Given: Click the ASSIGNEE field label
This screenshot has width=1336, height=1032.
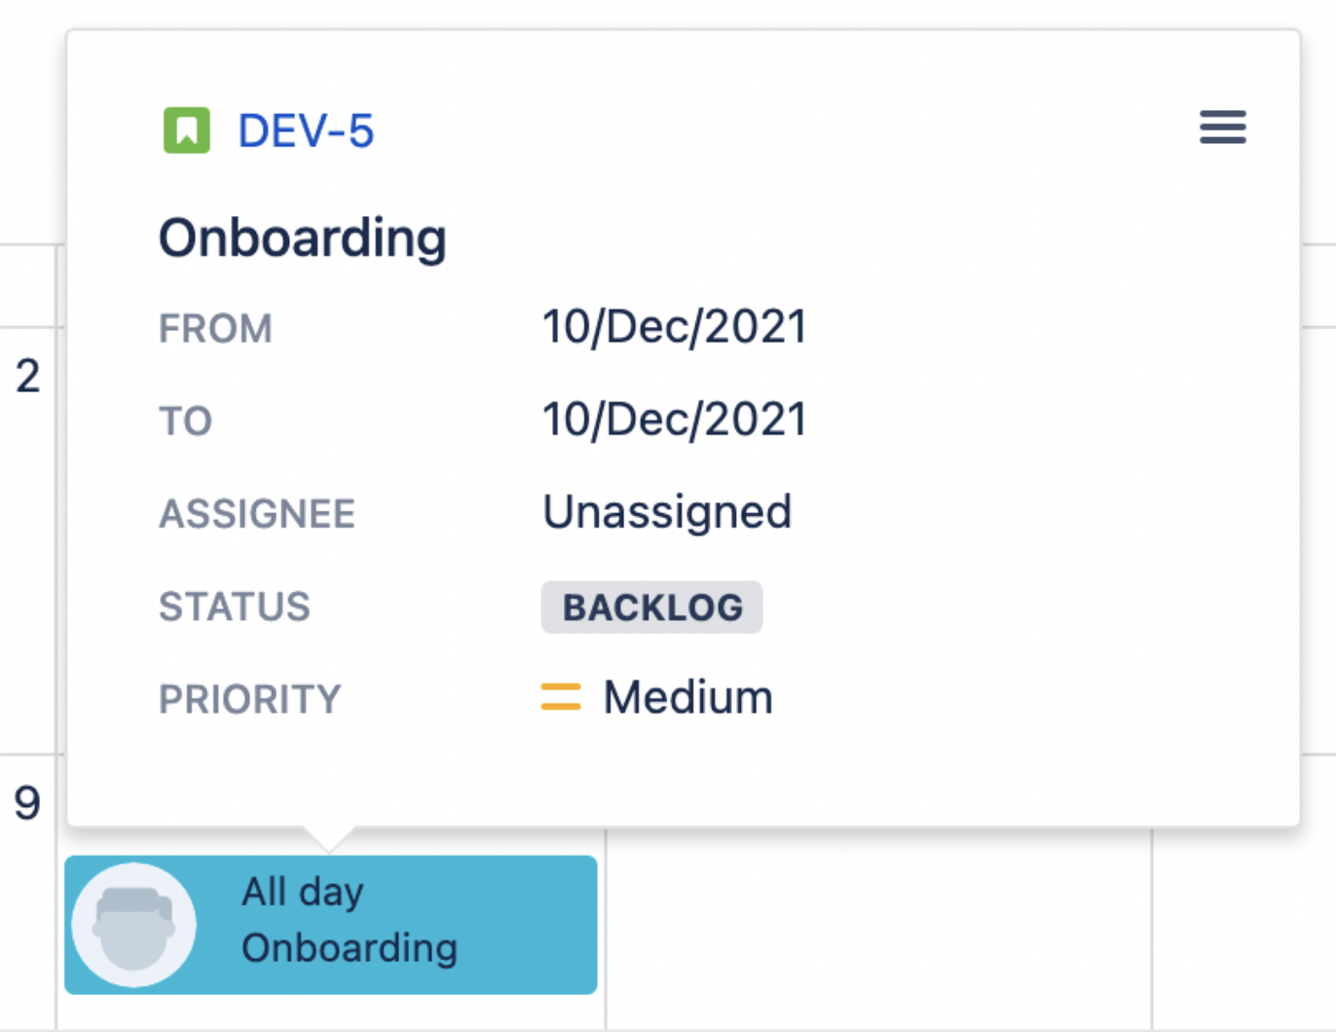Looking at the screenshot, I should click(x=257, y=514).
